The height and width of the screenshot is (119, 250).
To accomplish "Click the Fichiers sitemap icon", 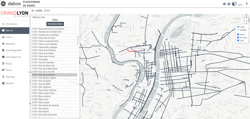I will pos(3,37).
